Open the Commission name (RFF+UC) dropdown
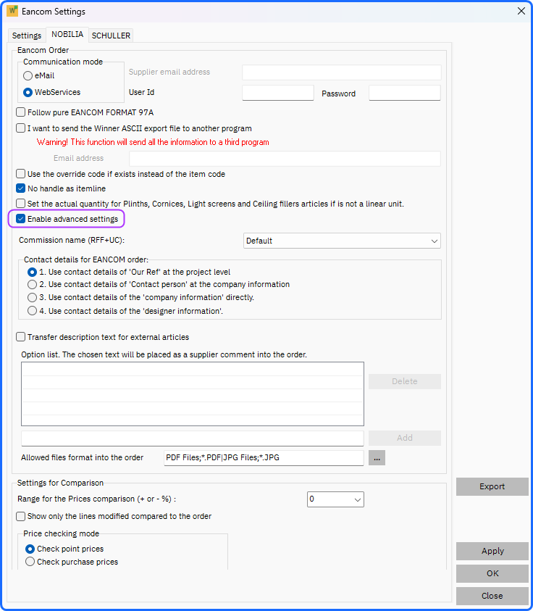The height and width of the screenshot is (611, 533). (342, 241)
